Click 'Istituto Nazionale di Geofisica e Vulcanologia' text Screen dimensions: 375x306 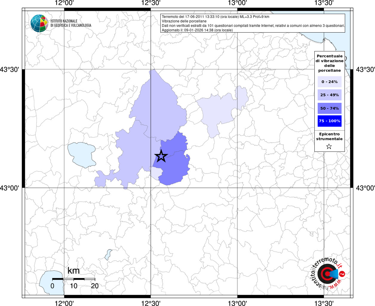[x=71, y=23]
